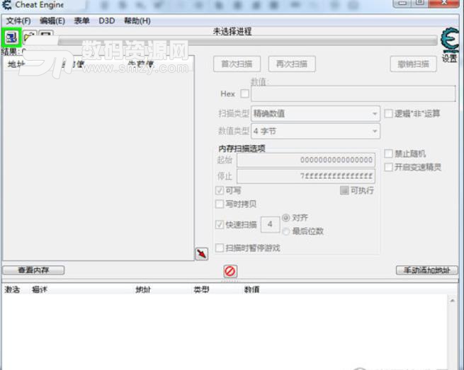Image resolution: width=464 pixels, height=370 pixels.
Task: Toggle the 写时拷贝 checkbox
Action: (220, 204)
